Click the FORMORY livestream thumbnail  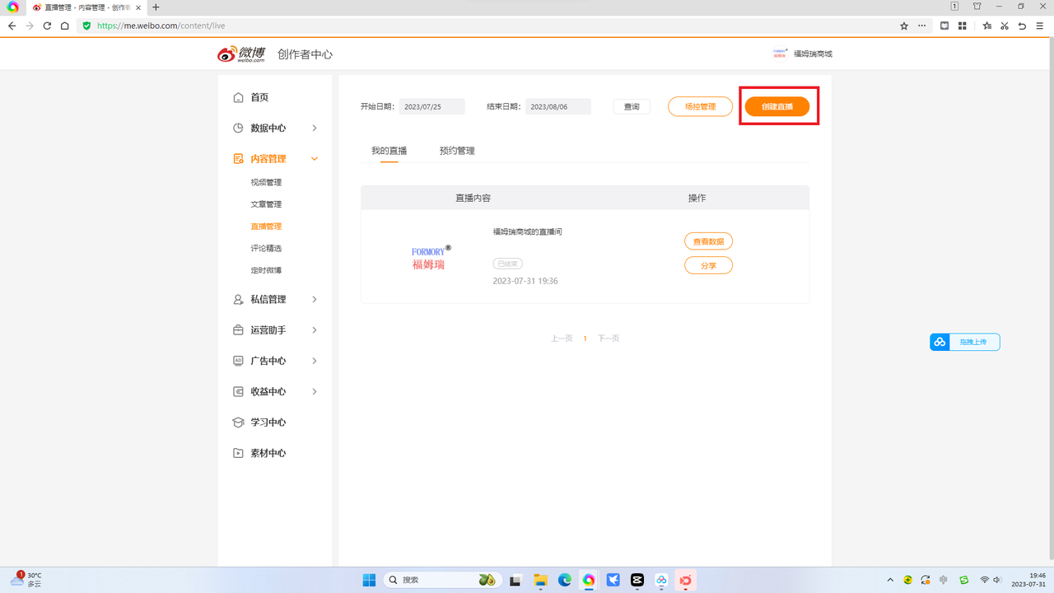pos(430,257)
